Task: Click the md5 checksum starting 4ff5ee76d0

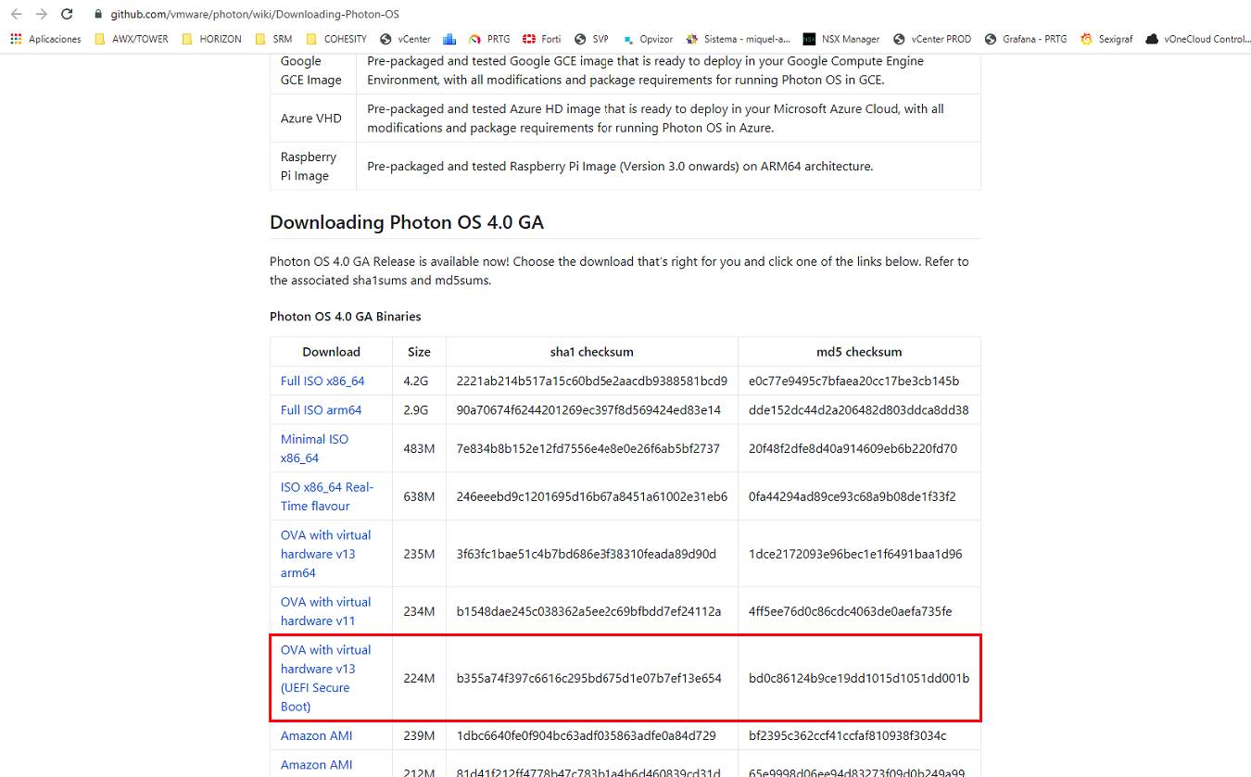Action: 851,611
